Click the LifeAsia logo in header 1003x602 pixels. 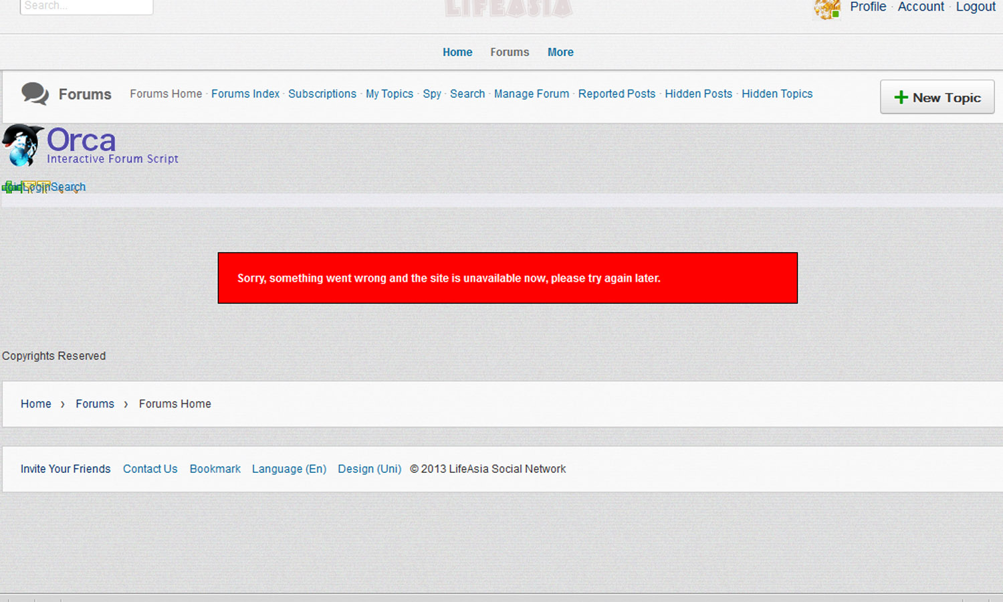click(508, 8)
